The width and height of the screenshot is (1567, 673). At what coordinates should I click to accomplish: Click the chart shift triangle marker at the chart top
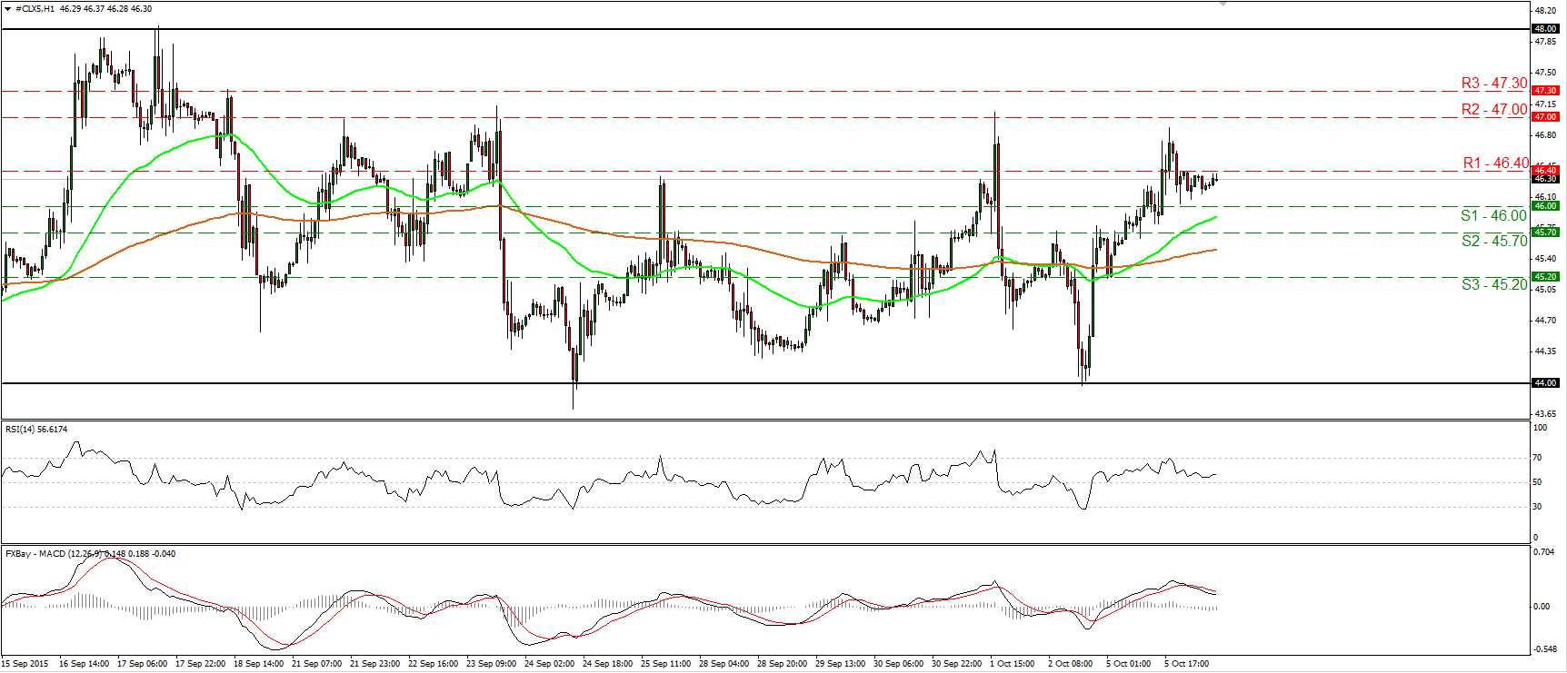(1223, 5)
